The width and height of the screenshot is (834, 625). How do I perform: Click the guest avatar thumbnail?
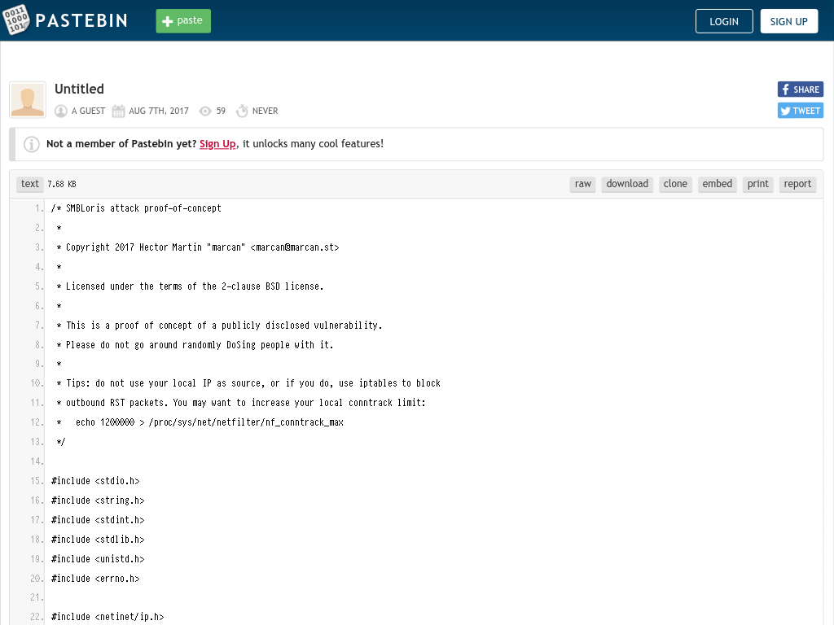pyautogui.click(x=28, y=99)
